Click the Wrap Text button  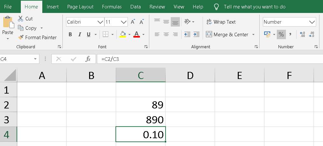pyautogui.click(x=221, y=22)
